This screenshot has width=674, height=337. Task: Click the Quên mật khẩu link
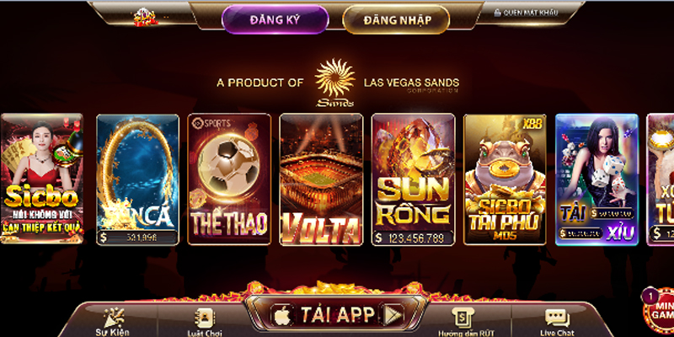pos(526,13)
